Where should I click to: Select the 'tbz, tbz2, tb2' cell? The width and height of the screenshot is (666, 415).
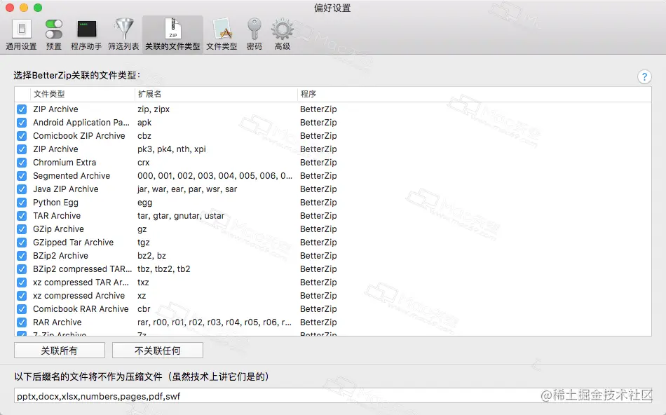click(x=164, y=269)
